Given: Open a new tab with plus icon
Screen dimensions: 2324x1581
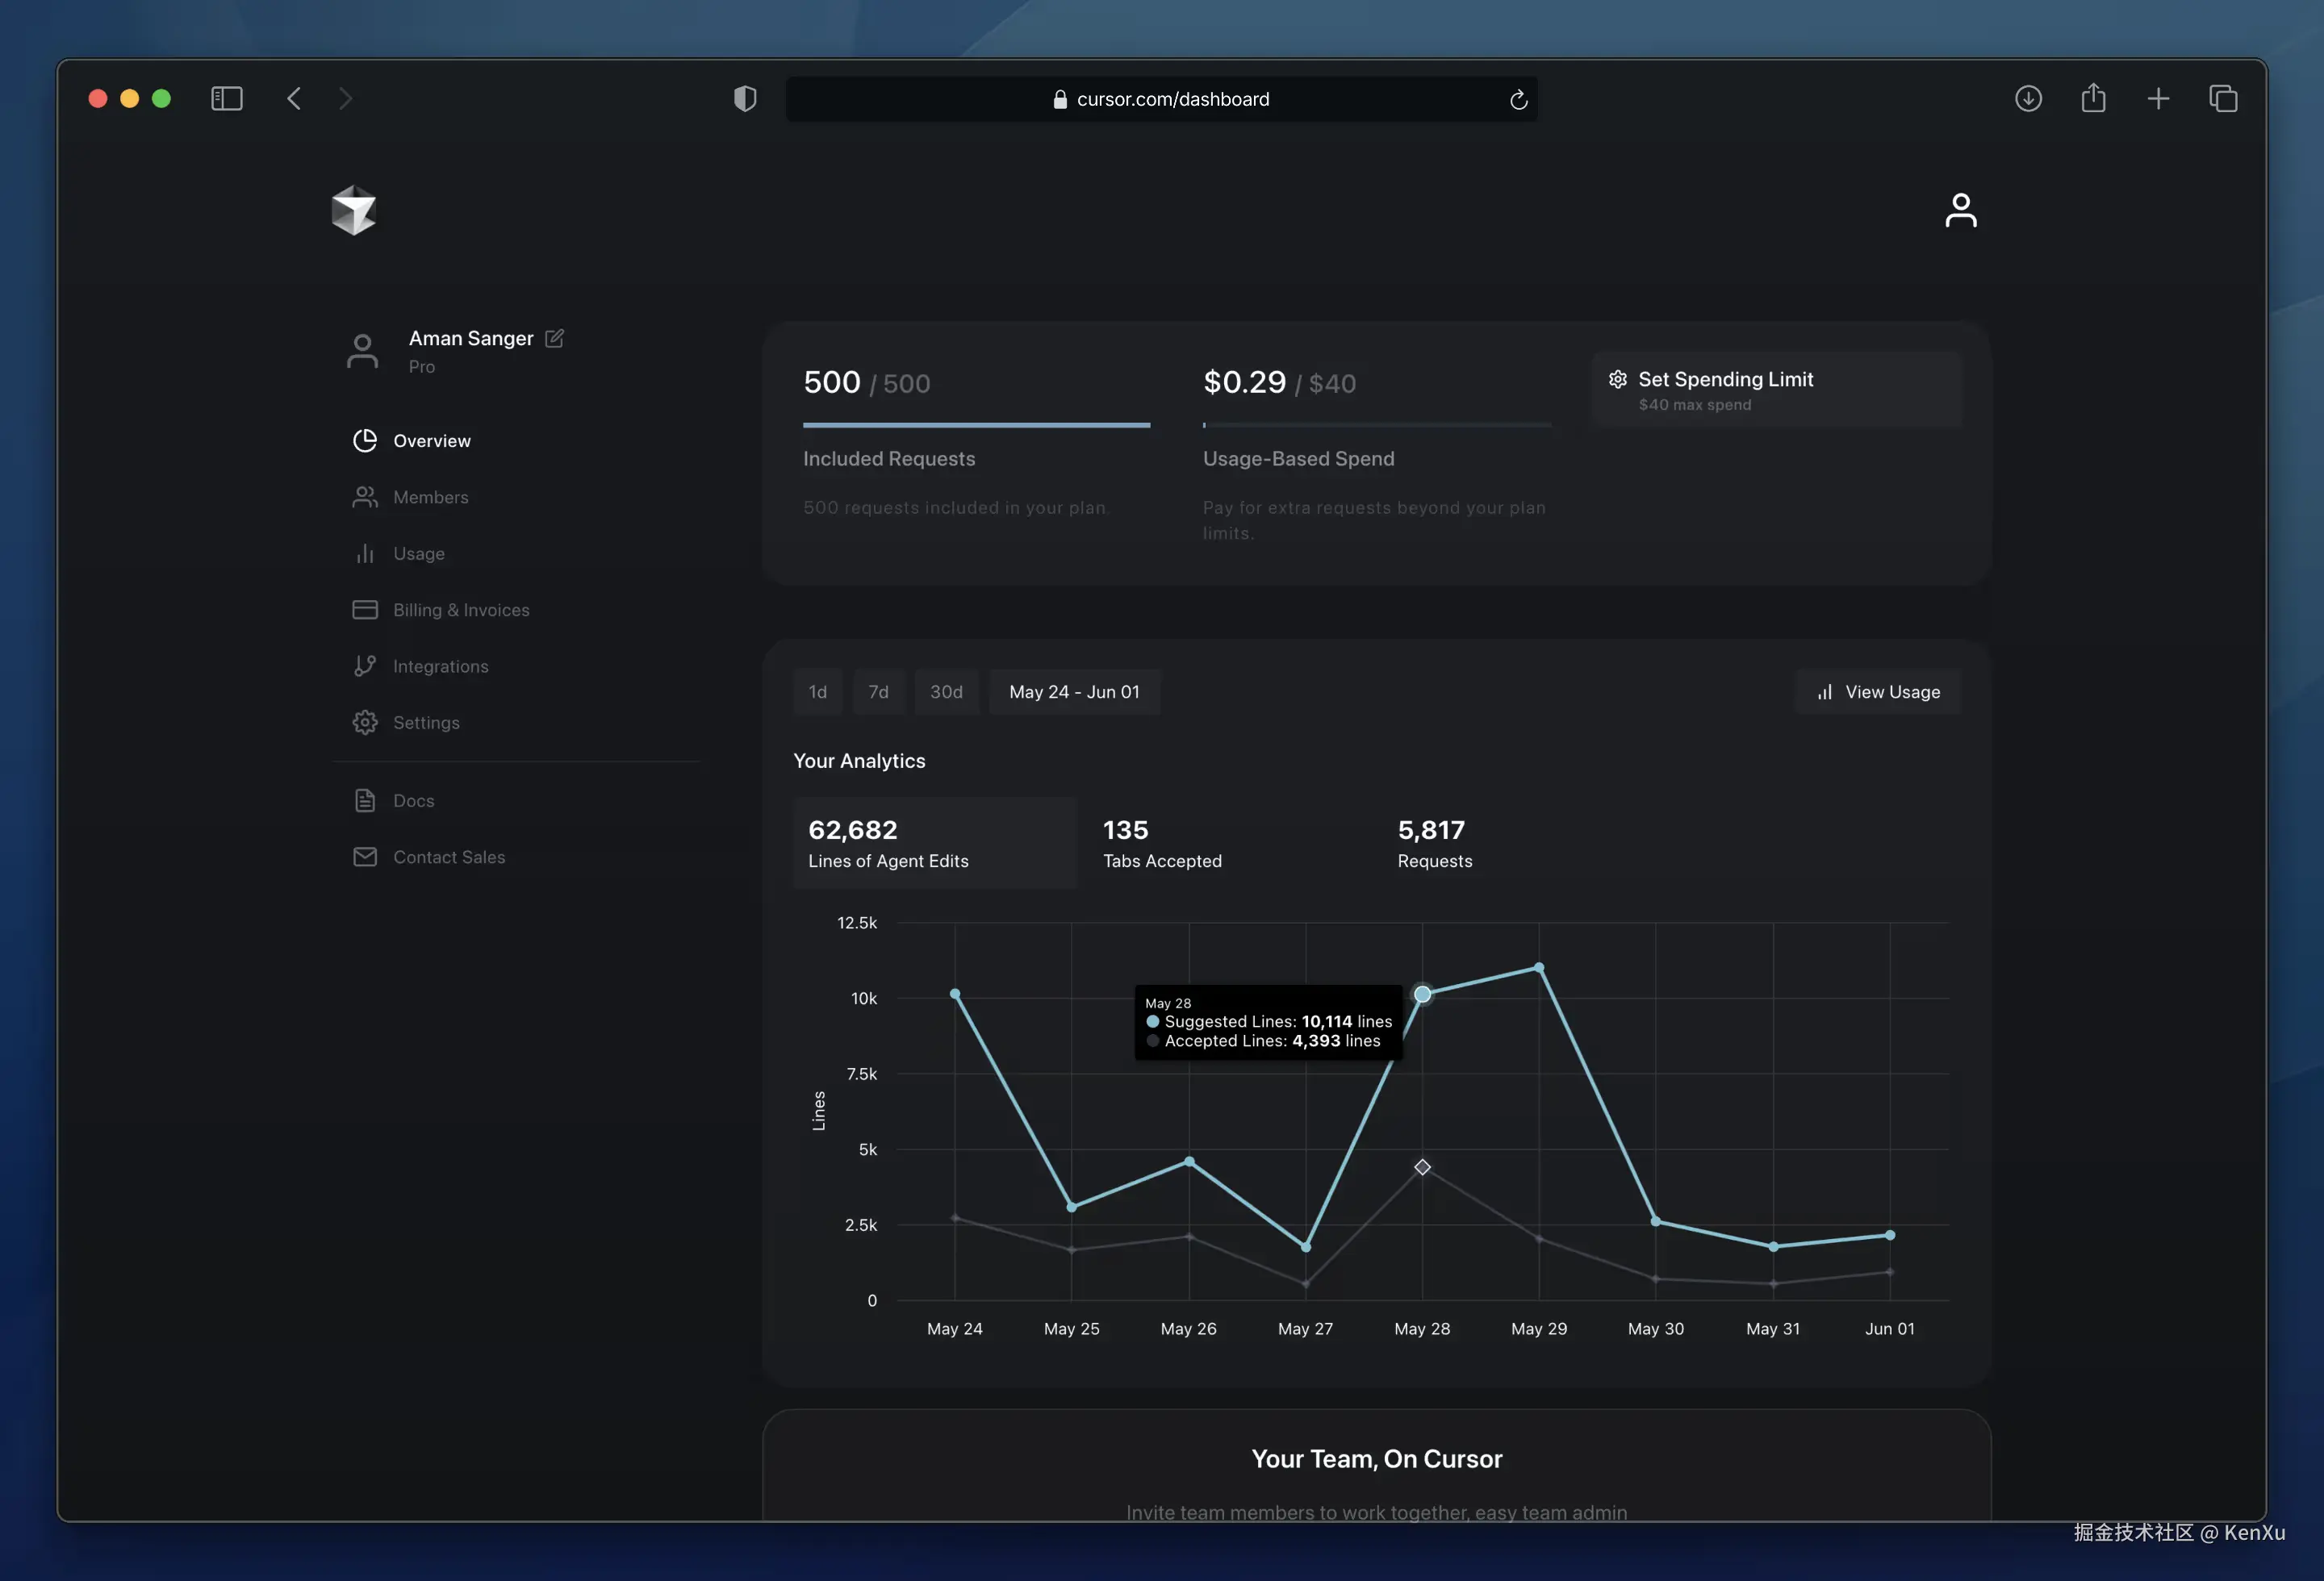Looking at the screenshot, I should point(2158,99).
